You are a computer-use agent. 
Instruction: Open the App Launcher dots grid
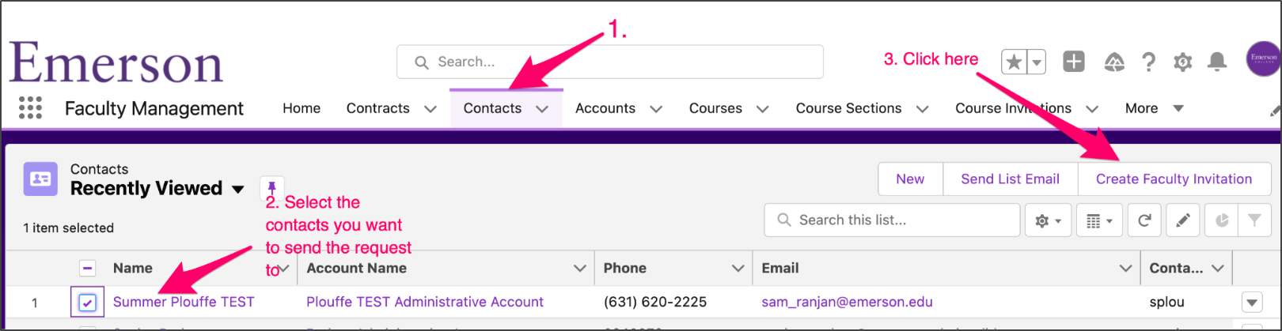point(30,107)
